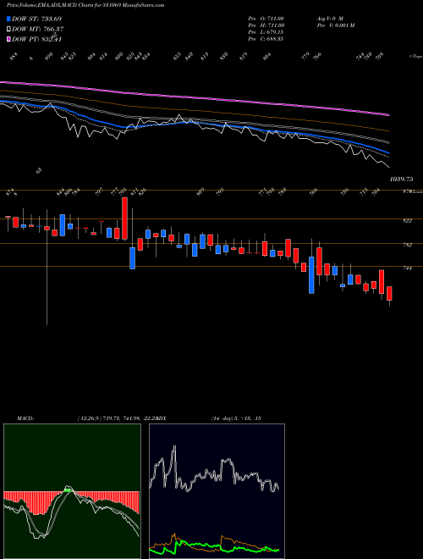423x559 pixels.
Task: Click the last red candlestick at right edge
Action: click(x=389, y=293)
